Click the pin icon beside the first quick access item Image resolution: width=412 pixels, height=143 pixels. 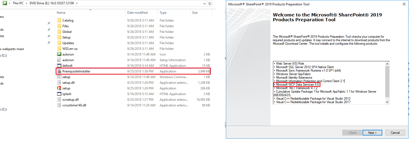(x=49, y=23)
